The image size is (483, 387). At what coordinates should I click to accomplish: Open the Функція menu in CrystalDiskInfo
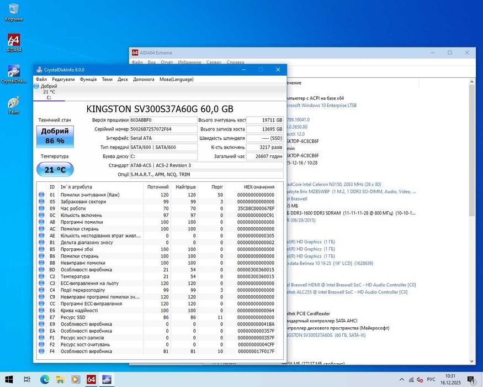click(x=88, y=79)
